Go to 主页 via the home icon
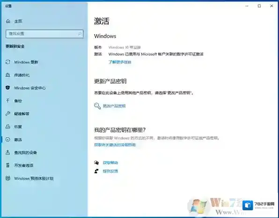 (x=8, y=21)
